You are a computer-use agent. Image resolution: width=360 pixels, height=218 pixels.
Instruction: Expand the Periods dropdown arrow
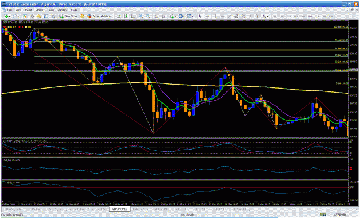[184, 16]
